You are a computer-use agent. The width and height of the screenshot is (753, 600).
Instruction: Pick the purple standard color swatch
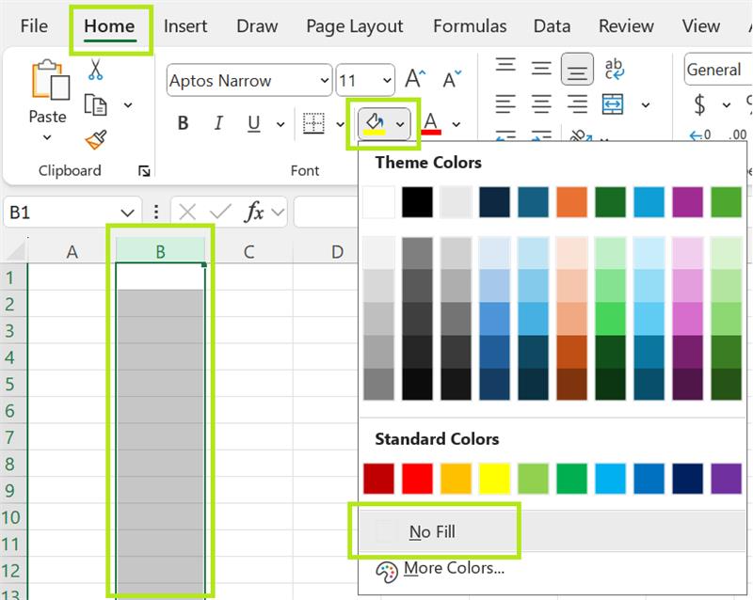726,479
